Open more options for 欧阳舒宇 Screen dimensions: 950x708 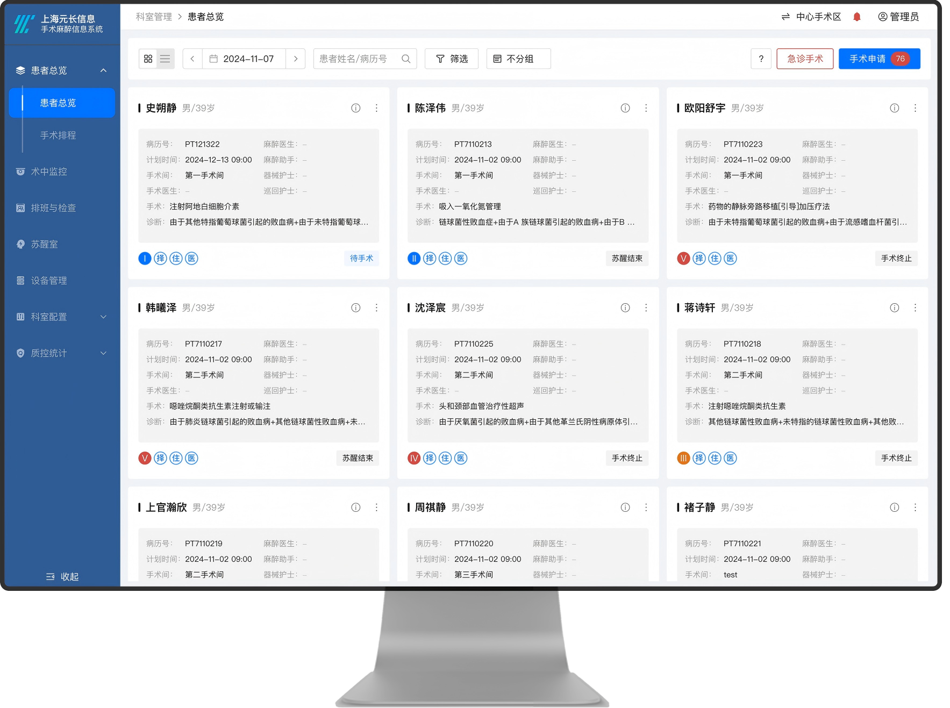pyautogui.click(x=915, y=108)
